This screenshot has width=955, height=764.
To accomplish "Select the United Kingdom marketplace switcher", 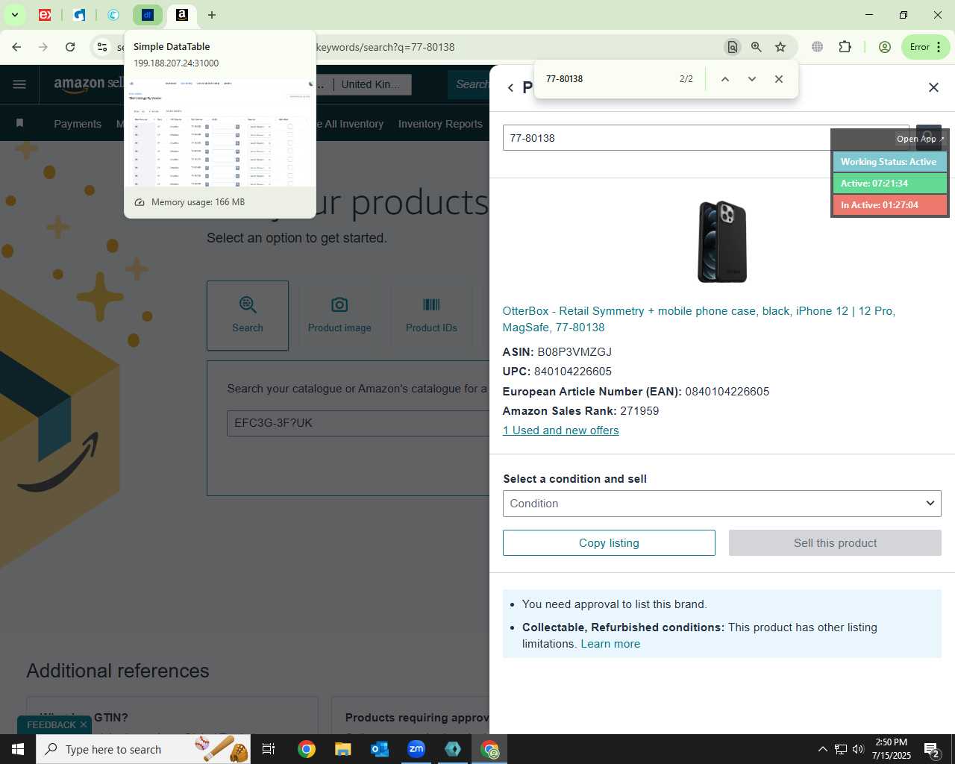I will coord(370,84).
